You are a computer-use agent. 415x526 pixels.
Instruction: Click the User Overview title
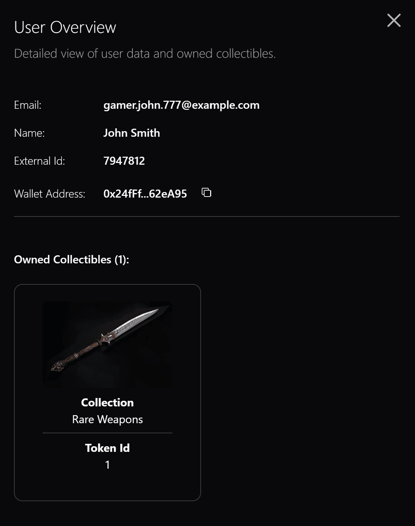point(65,27)
